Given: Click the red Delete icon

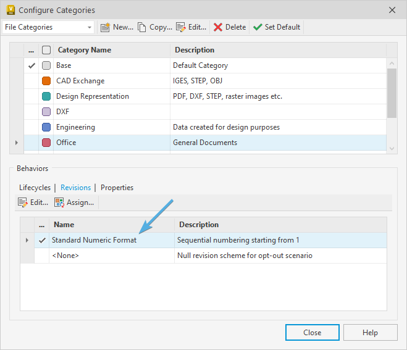Looking at the screenshot, I should point(218,27).
